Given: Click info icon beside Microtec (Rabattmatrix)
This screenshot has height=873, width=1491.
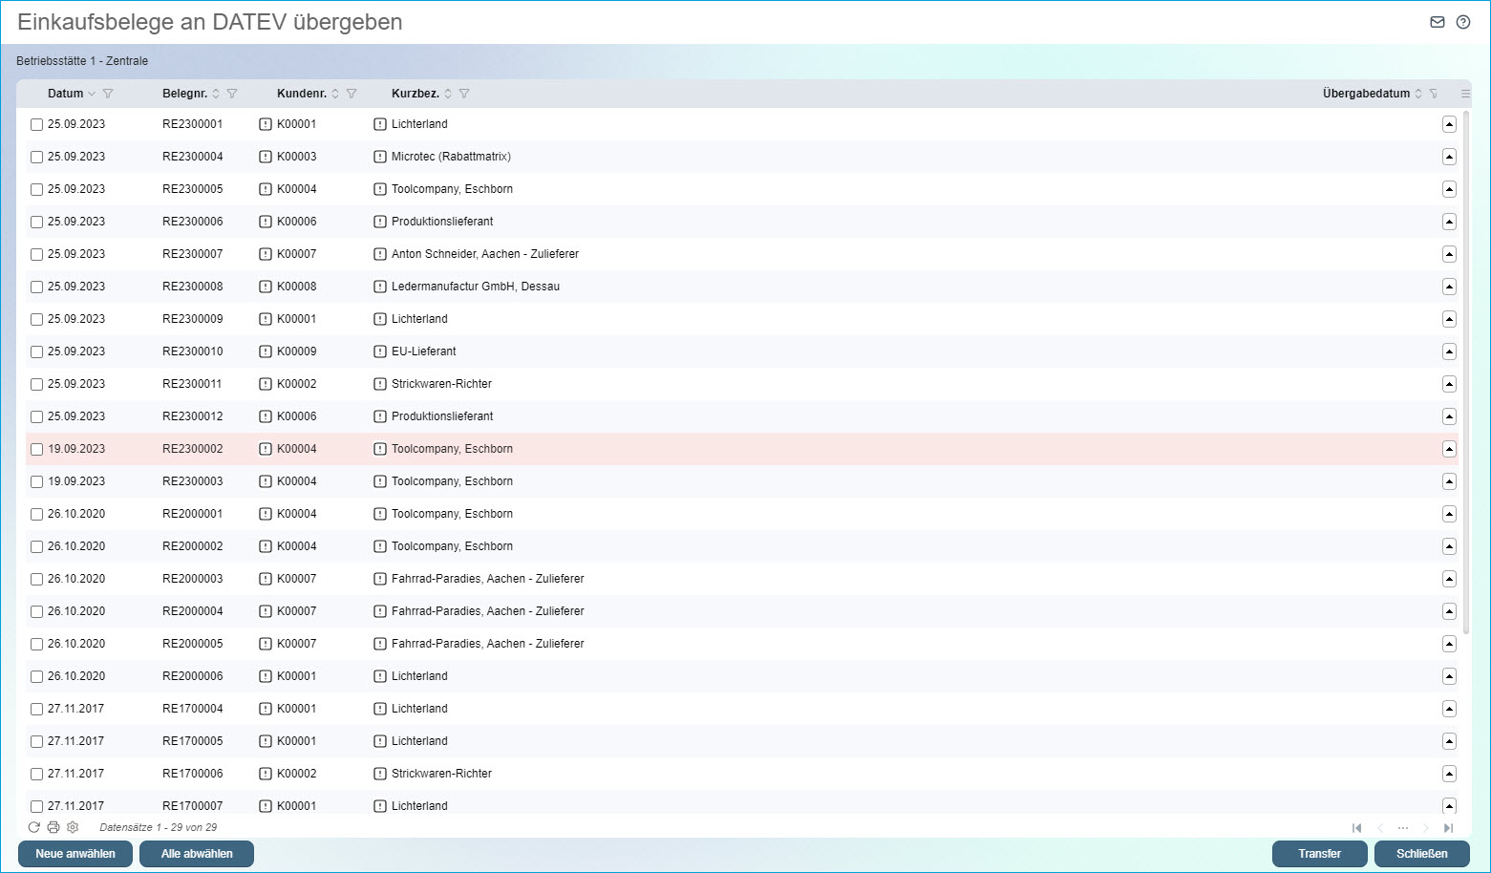Looking at the screenshot, I should [380, 157].
